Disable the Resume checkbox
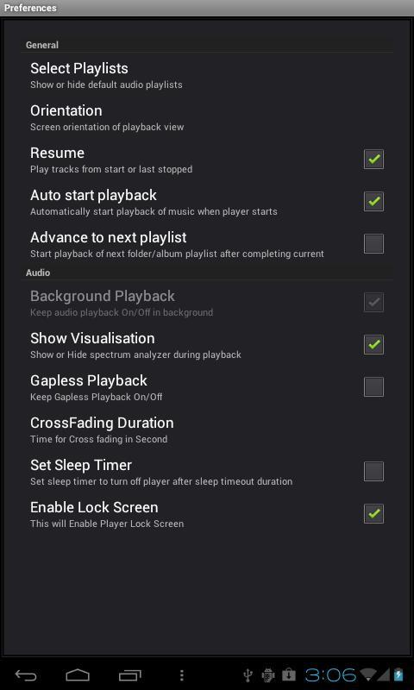414x690 pixels. click(373, 160)
